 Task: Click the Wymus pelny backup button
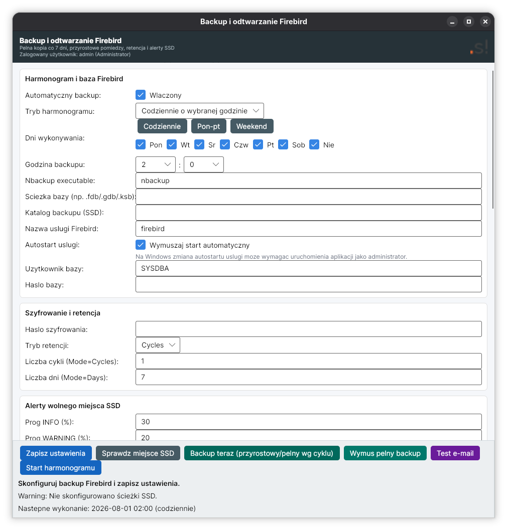[385, 453]
